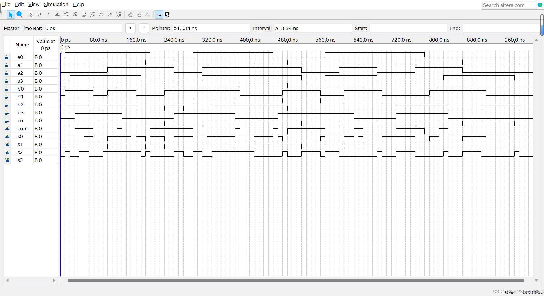Apply Random Values (R) tool
Screen dimensions: 544x296
coord(119,15)
